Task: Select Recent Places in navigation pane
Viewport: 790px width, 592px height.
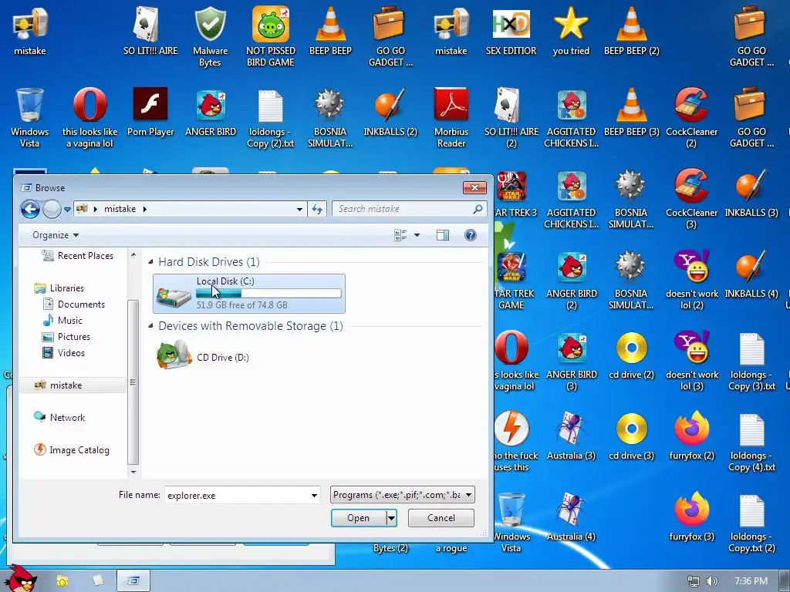Action: click(78, 256)
